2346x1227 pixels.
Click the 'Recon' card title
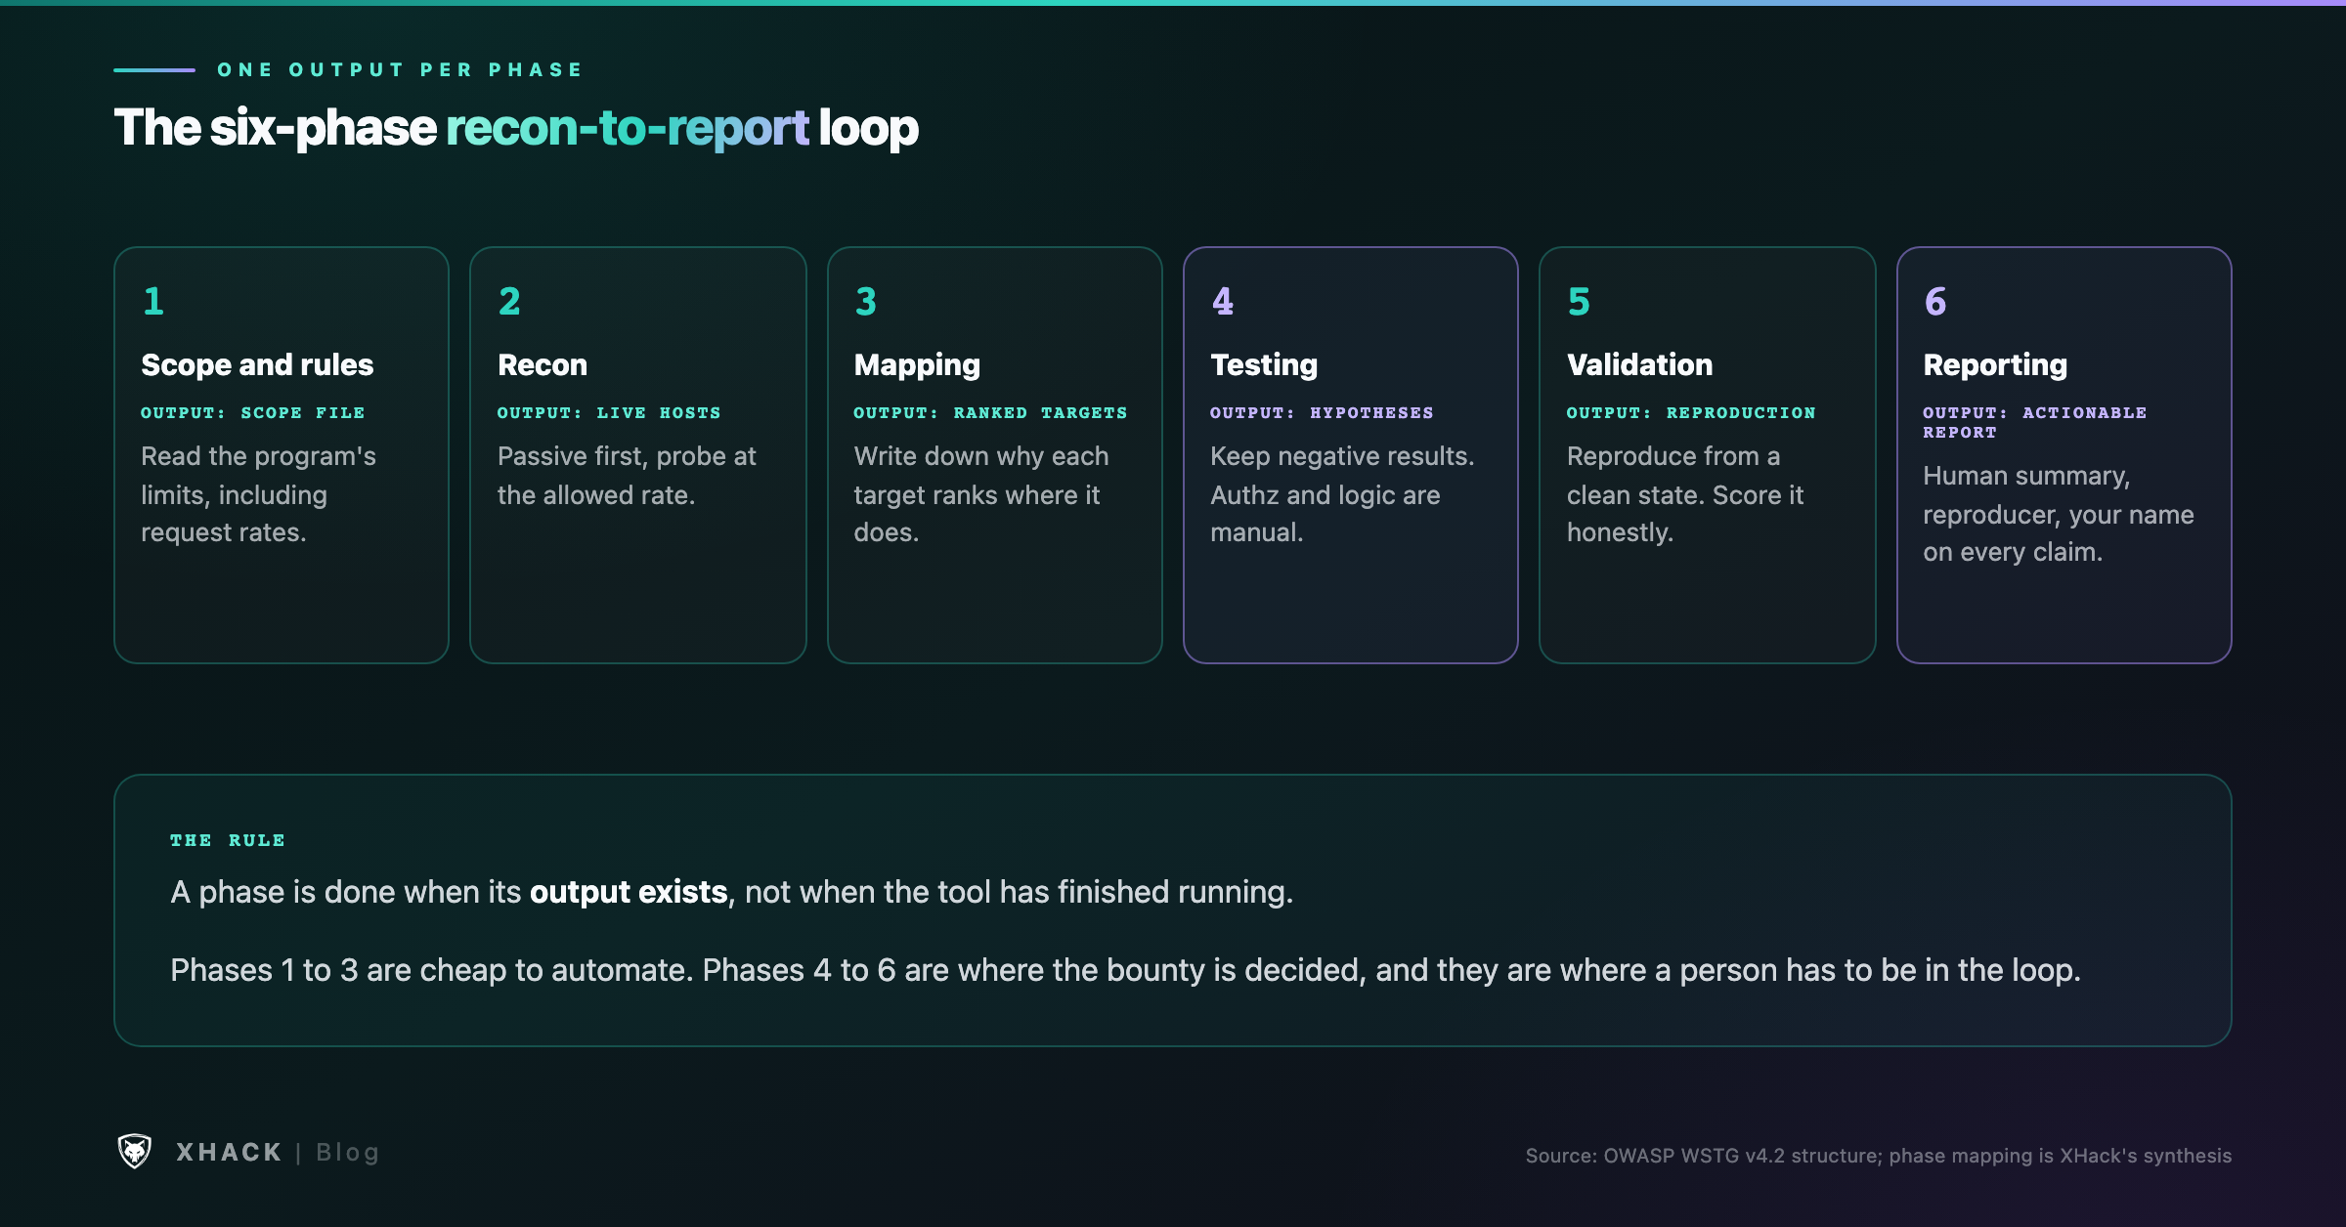543,364
